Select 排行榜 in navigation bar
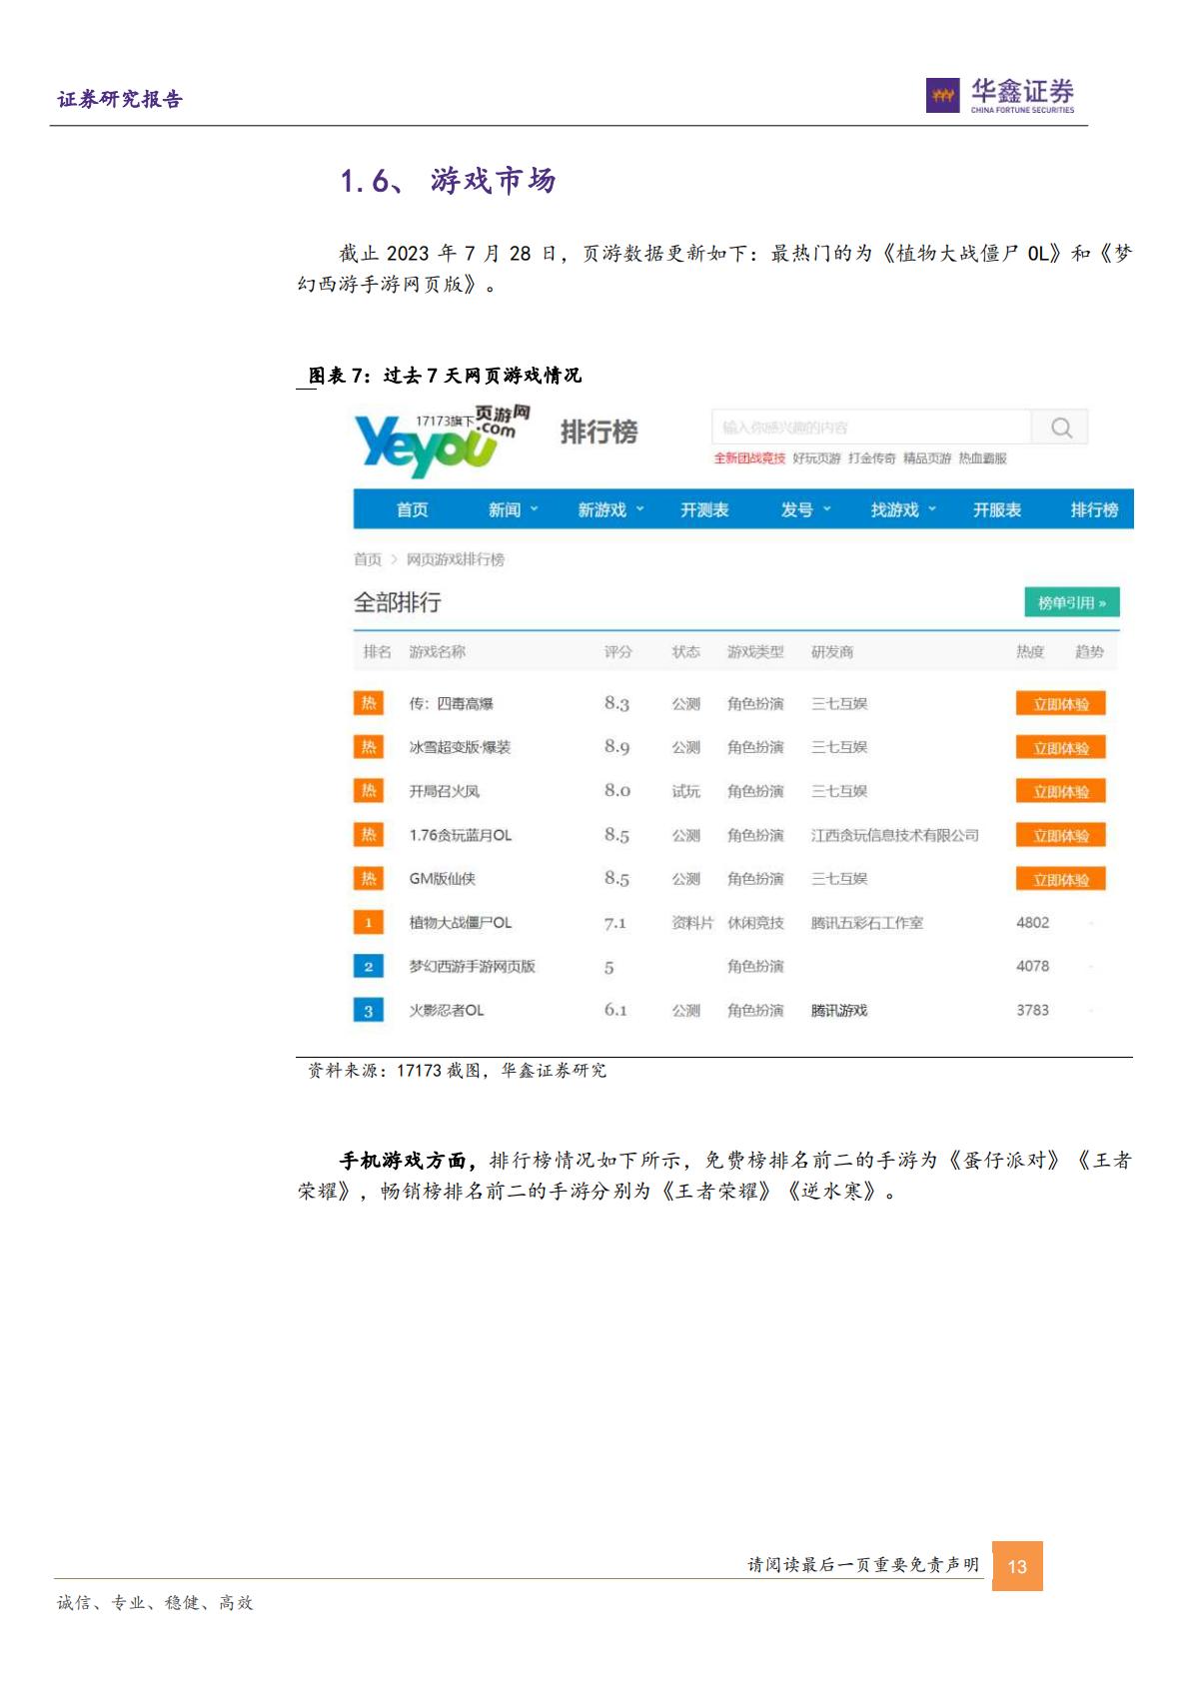This screenshot has height=1681, width=1189. 1094,510
